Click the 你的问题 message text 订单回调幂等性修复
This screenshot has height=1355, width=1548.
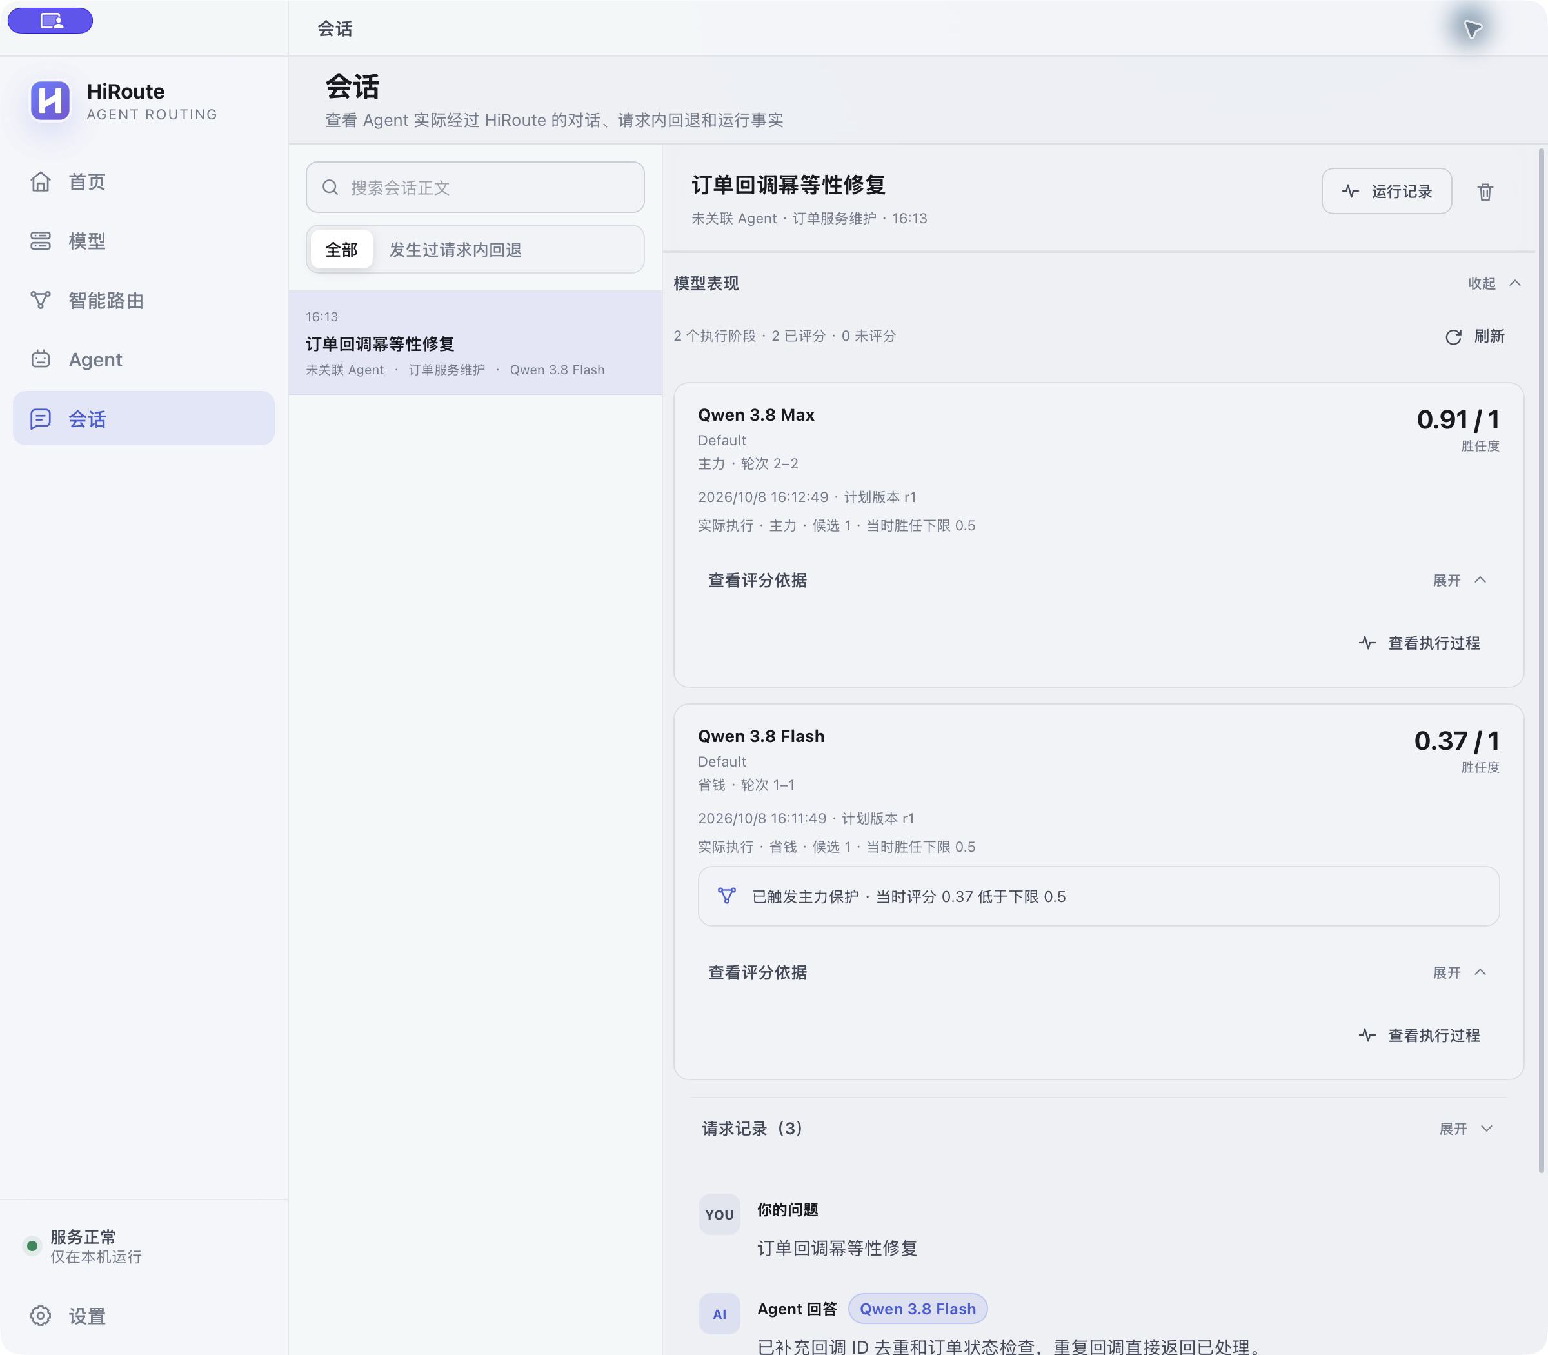(x=837, y=1249)
